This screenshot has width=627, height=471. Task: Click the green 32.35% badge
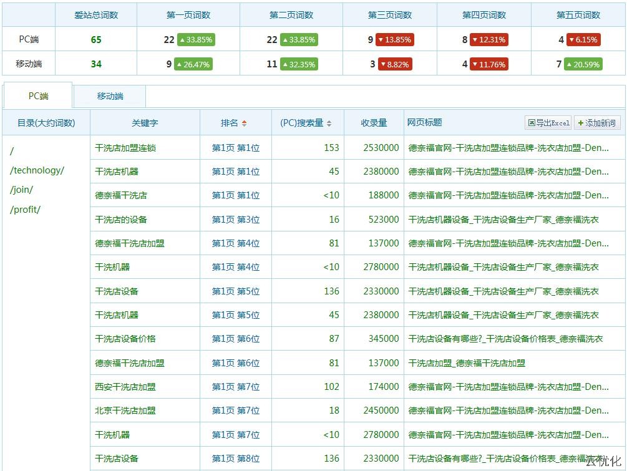pyautogui.click(x=299, y=64)
